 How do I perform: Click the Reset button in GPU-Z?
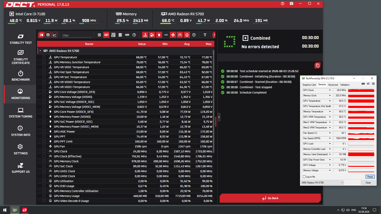click(x=369, y=177)
